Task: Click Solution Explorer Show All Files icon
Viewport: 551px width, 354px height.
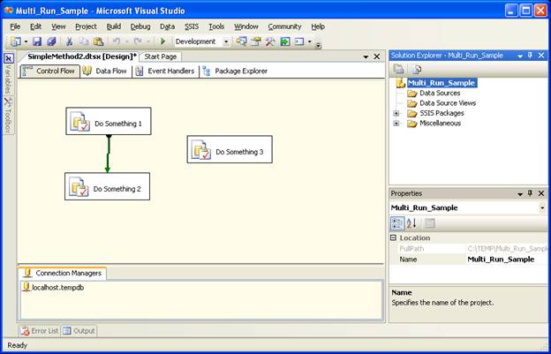Action: (417, 69)
